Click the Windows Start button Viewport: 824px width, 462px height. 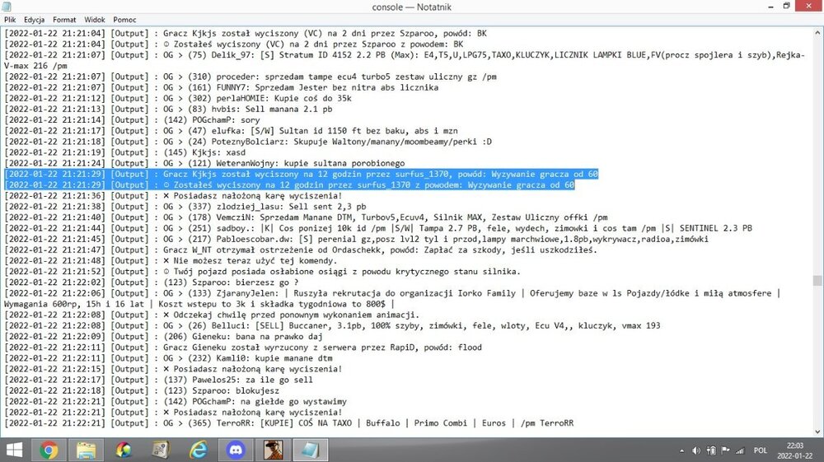pyautogui.click(x=14, y=450)
